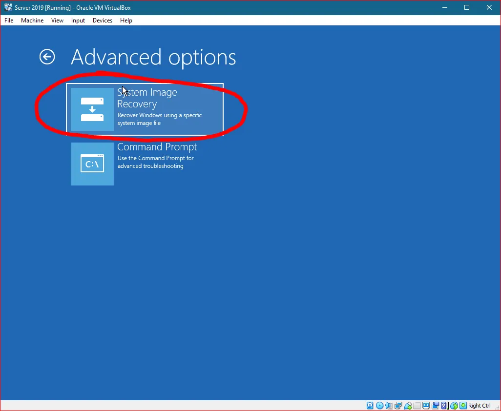Open the hard disk activity status icon
This screenshot has width=501, height=411.
[370, 406]
